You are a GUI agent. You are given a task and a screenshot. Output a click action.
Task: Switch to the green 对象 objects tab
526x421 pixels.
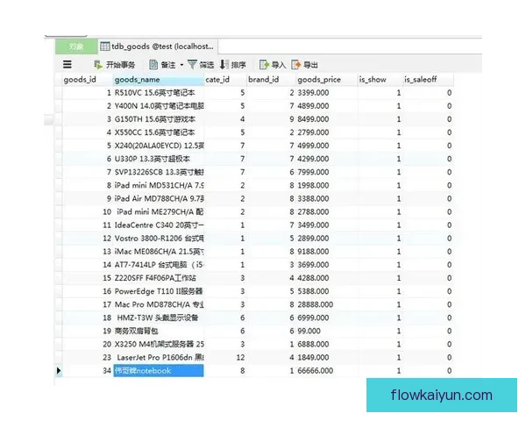[76, 46]
